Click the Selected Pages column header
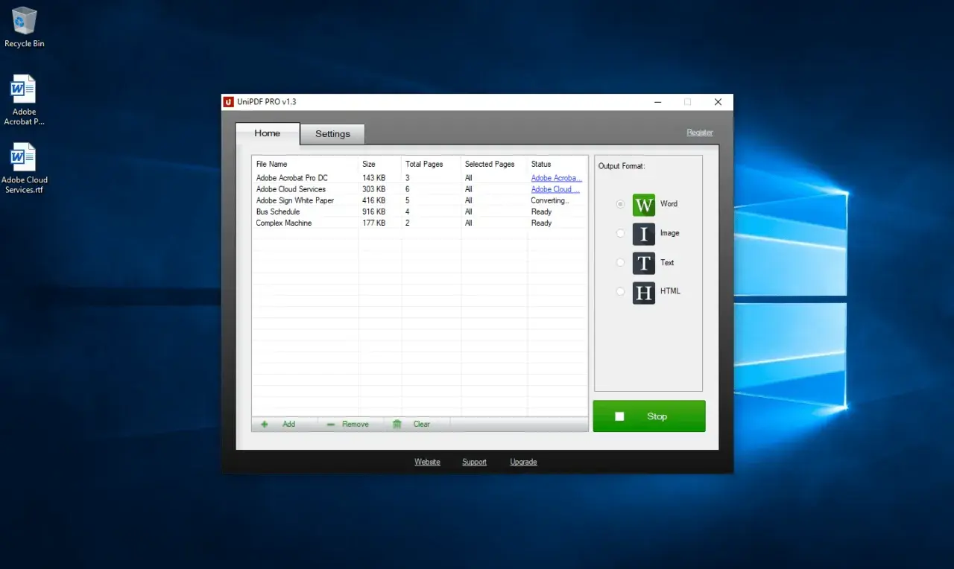954x569 pixels. (x=494, y=164)
